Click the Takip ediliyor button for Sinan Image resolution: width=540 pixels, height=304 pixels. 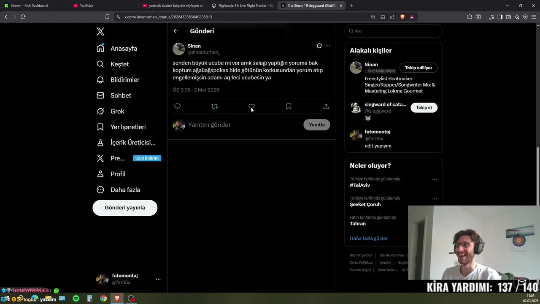tap(418, 68)
